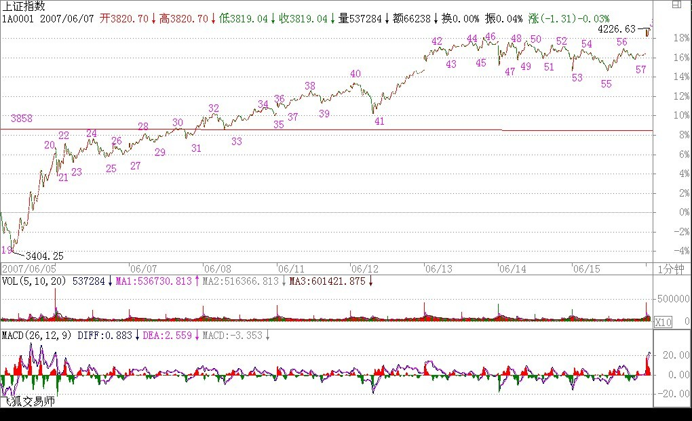Click the 4226.63 high price marker
692x421 pixels.
pyautogui.click(x=617, y=30)
